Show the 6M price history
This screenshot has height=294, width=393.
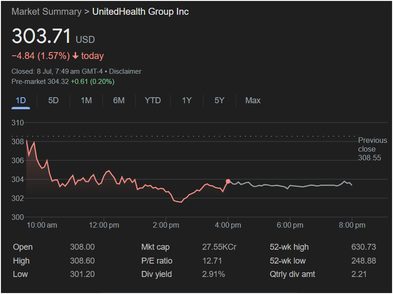click(x=119, y=100)
